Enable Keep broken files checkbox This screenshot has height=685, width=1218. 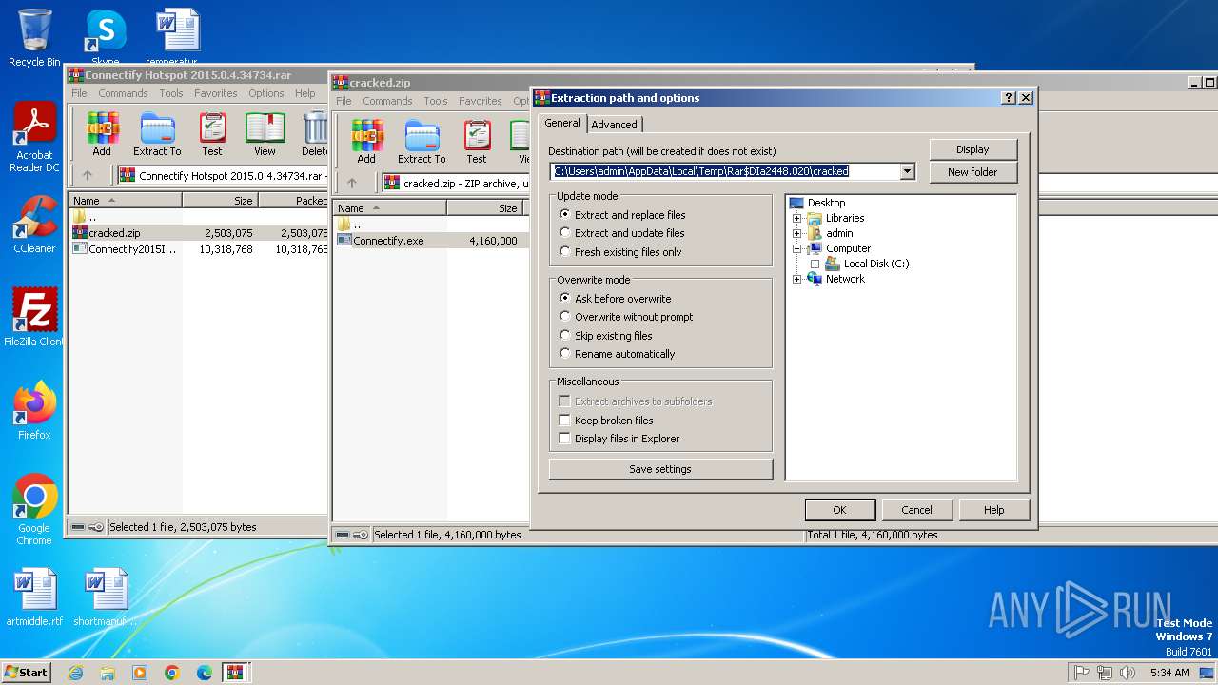(x=565, y=421)
